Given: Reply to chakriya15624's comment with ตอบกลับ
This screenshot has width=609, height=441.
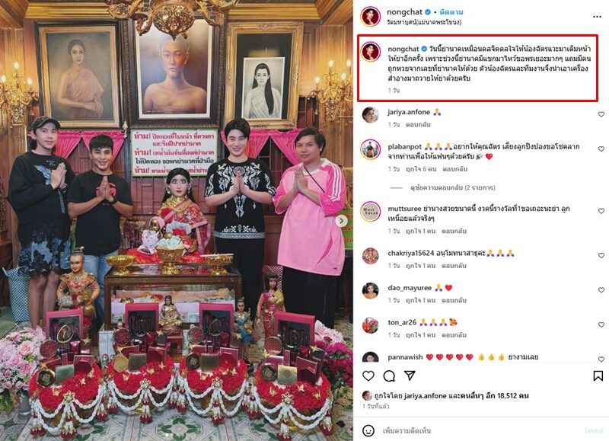Looking at the screenshot, I should tap(454, 266).
